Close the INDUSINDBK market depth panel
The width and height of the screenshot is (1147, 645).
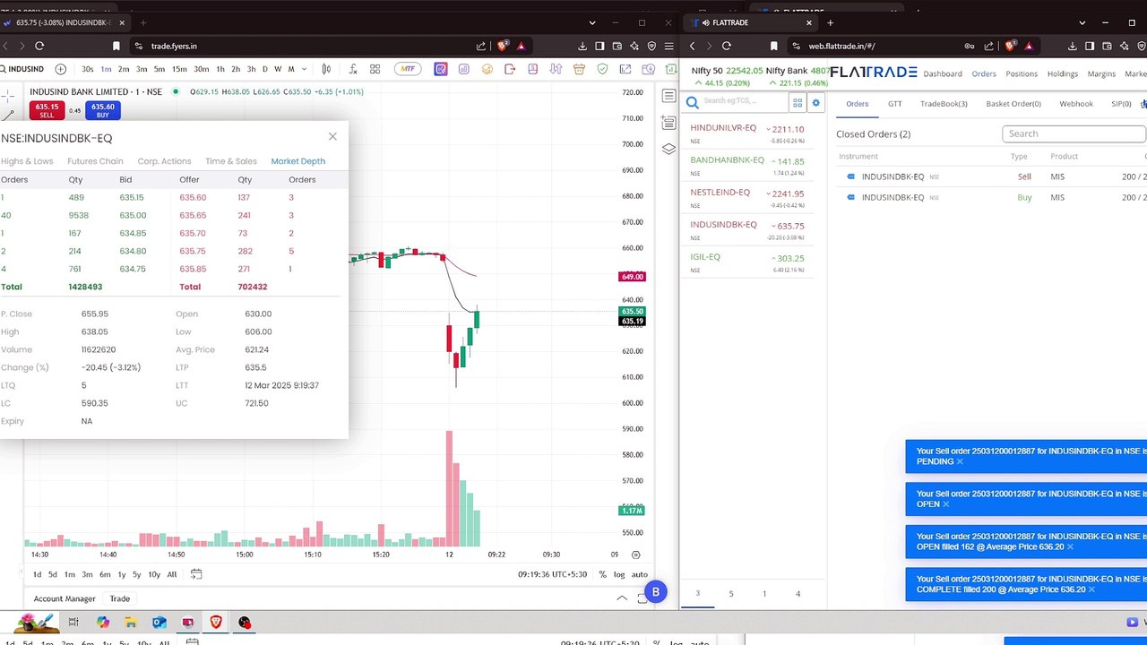pos(332,137)
